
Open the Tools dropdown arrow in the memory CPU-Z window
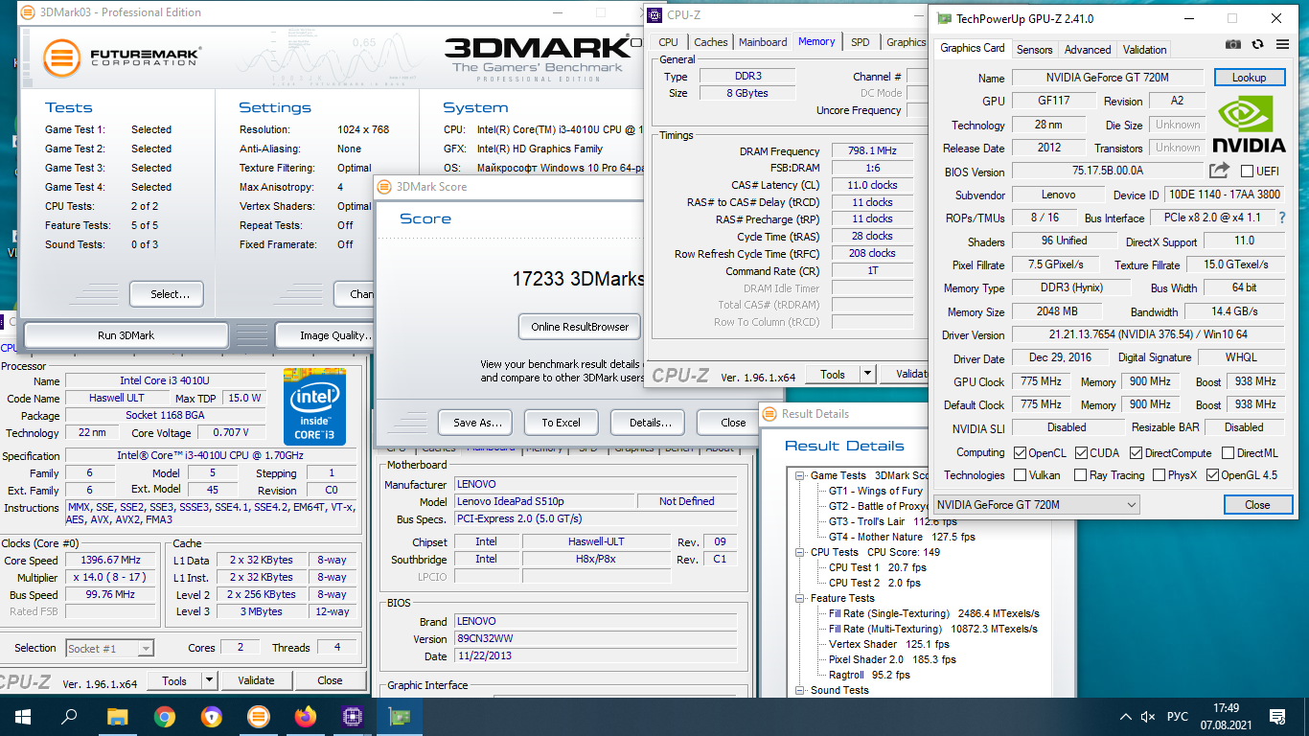pos(868,374)
